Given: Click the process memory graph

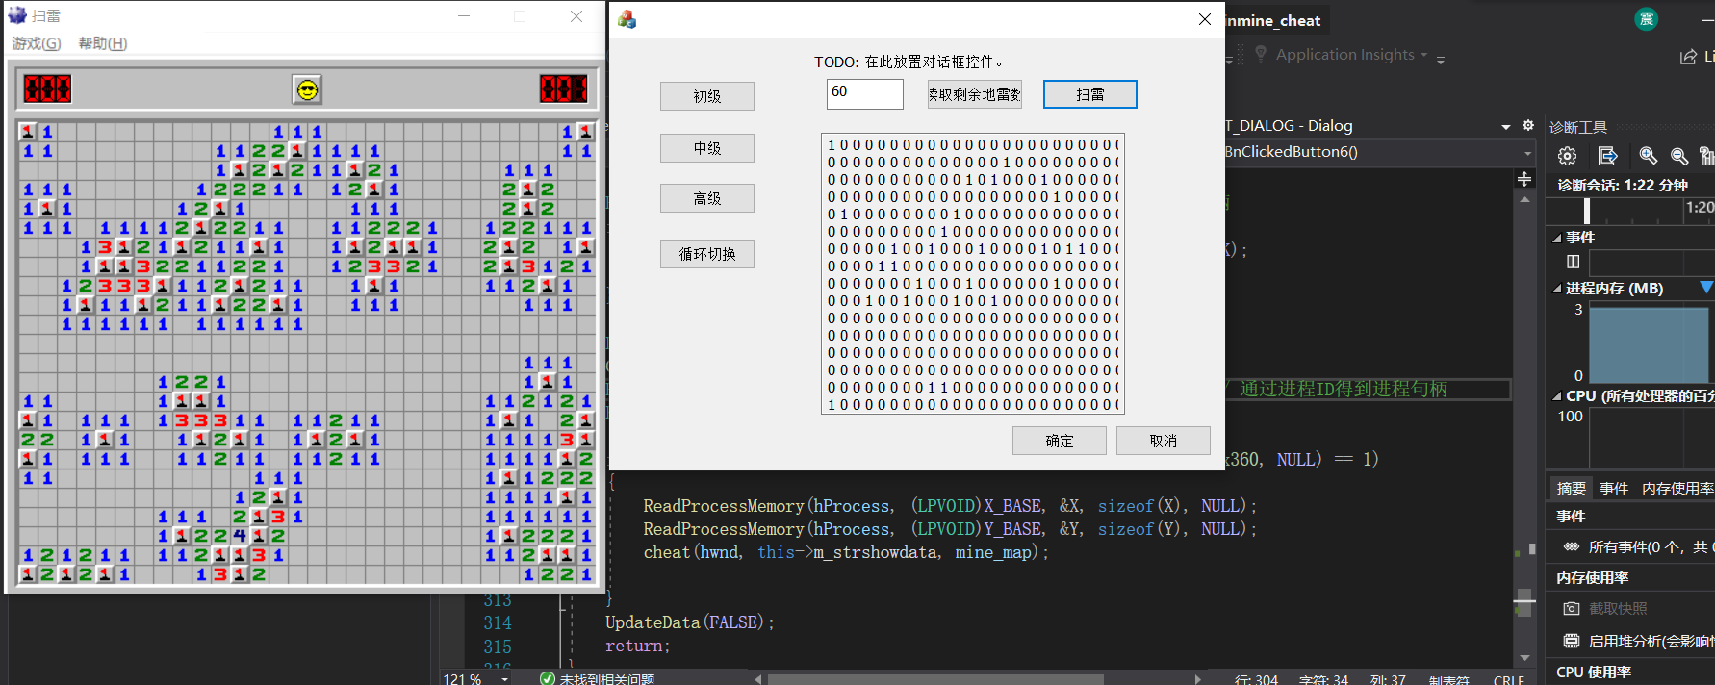Looking at the screenshot, I should pyautogui.click(x=1651, y=342).
